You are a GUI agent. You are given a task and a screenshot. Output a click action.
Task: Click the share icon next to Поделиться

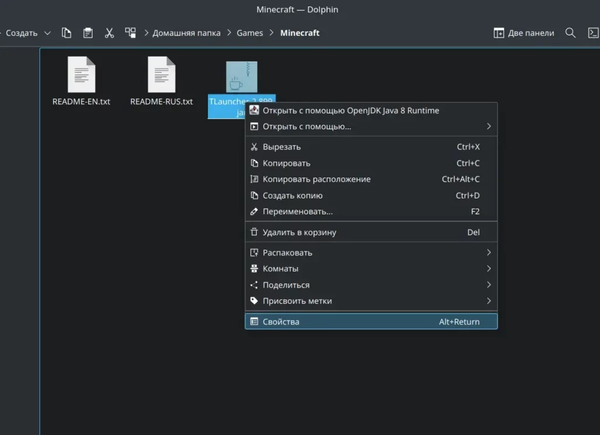[x=254, y=285]
